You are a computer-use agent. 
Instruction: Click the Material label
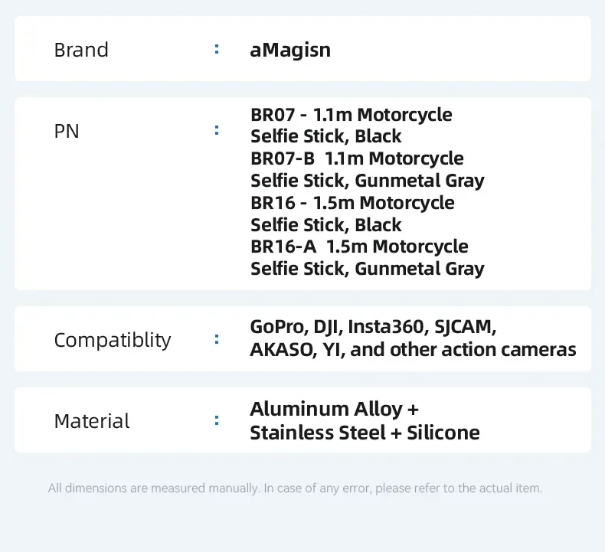click(x=92, y=421)
